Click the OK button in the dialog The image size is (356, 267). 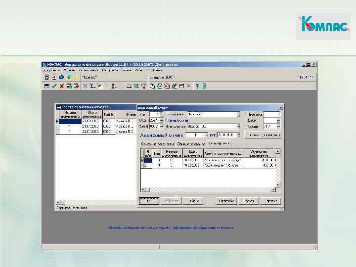click(149, 201)
